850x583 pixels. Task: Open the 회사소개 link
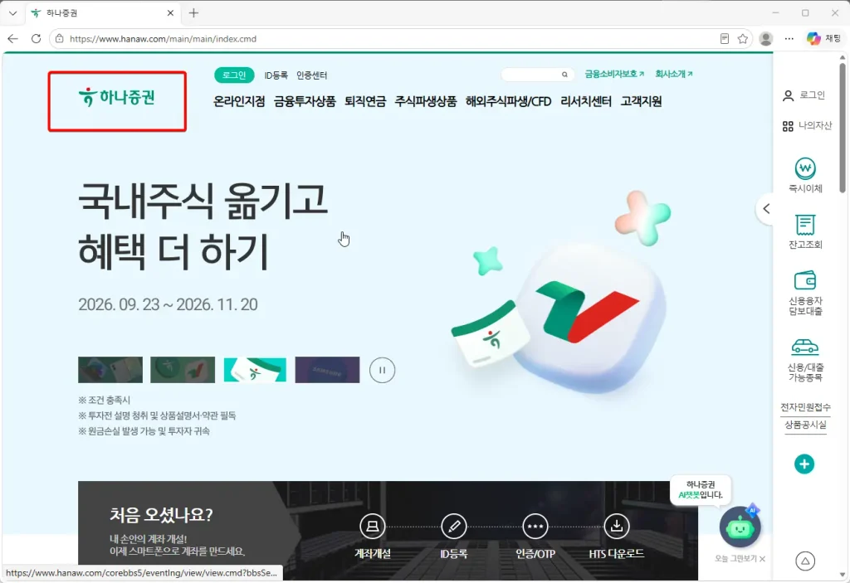(674, 74)
